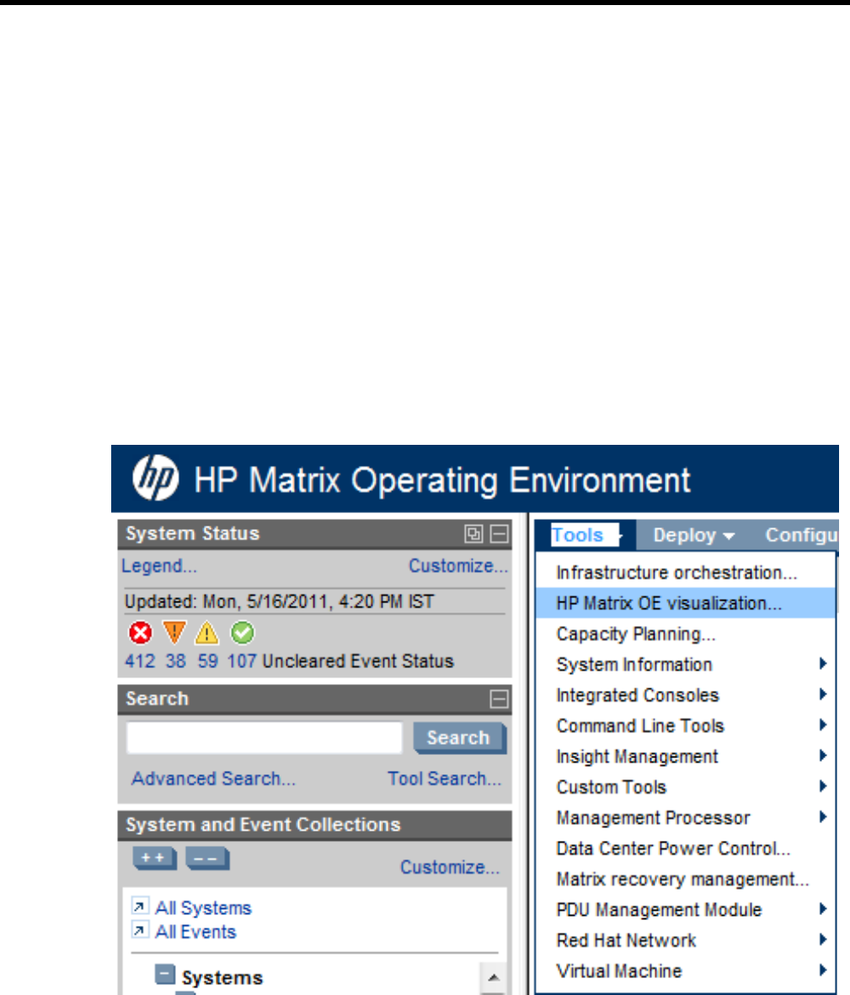Open the All Events collection
Screen dimensions: 850x995
point(196,932)
